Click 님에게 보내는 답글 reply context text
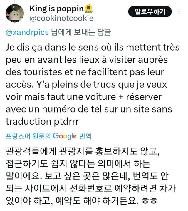The height and width of the screenshot is (211, 188). [x=81, y=32]
